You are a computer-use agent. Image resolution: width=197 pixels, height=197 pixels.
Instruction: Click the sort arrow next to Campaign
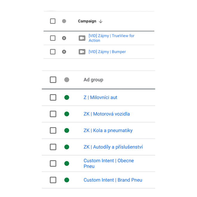(x=101, y=21)
